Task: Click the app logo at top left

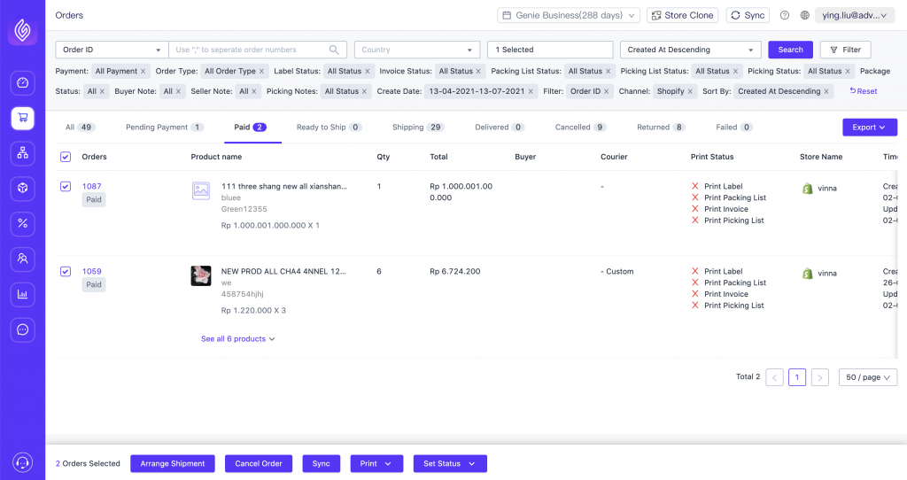Action: [x=22, y=30]
